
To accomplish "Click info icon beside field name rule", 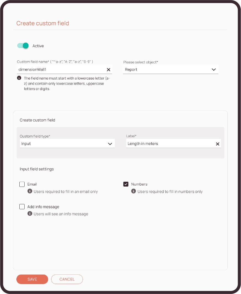I will [x=19, y=78].
